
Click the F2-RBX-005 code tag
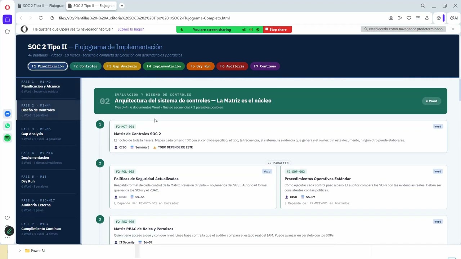pyautogui.click(x=125, y=222)
